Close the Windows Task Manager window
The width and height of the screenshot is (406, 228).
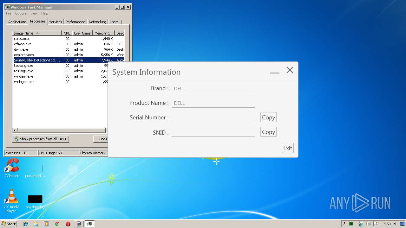128,7
